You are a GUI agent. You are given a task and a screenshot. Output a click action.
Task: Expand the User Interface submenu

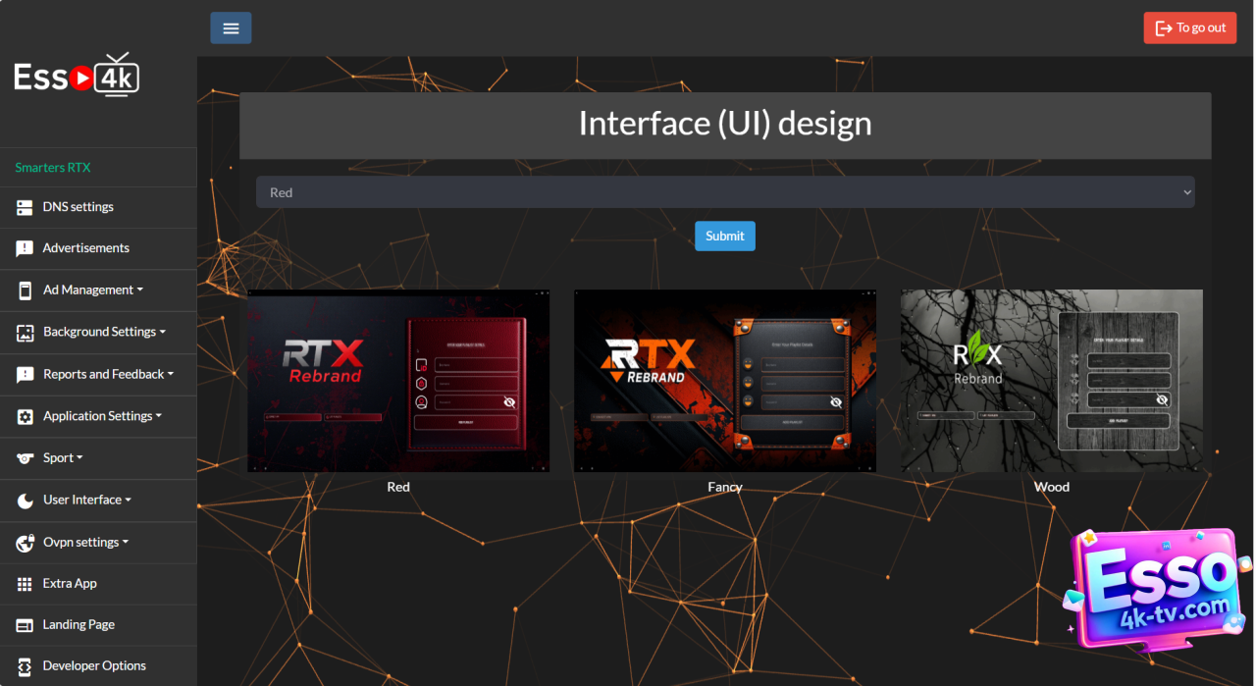point(86,500)
